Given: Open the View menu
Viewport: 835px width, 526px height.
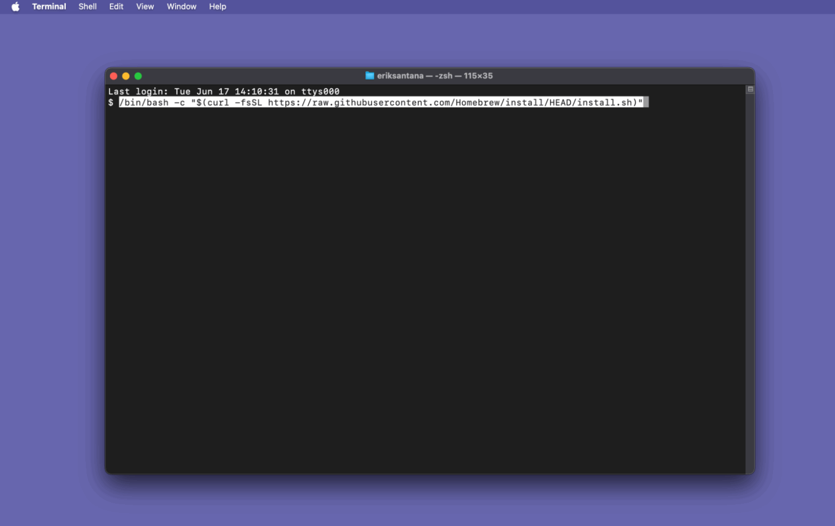Looking at the screenshot, I should click(145, 7).
